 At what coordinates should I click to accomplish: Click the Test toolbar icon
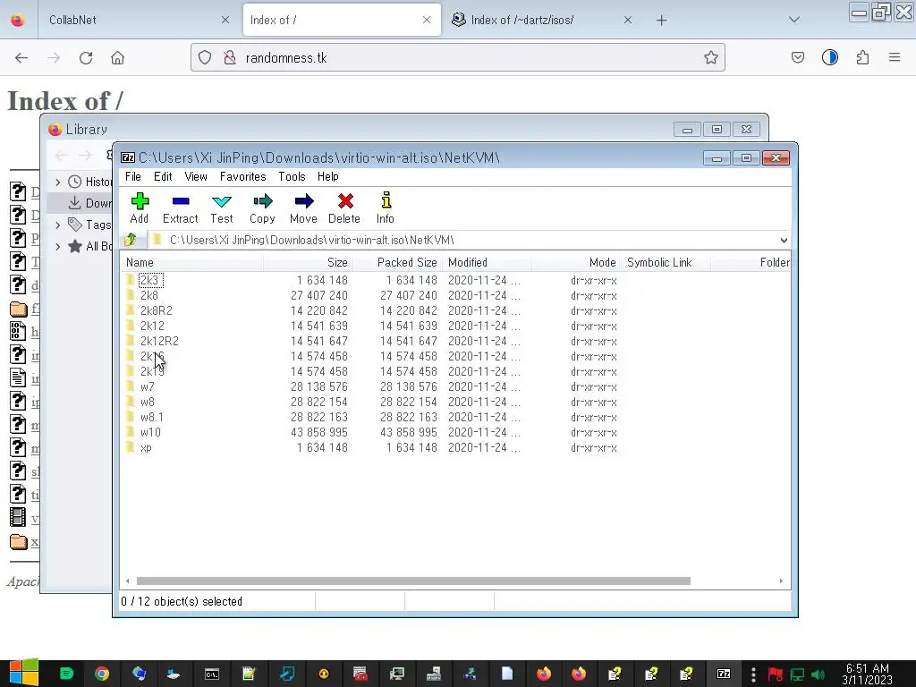click(222, 208)
